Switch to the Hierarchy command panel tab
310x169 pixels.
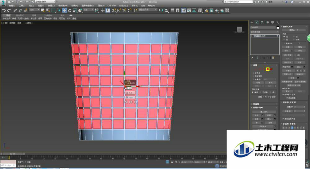click(x=262, y=22)
